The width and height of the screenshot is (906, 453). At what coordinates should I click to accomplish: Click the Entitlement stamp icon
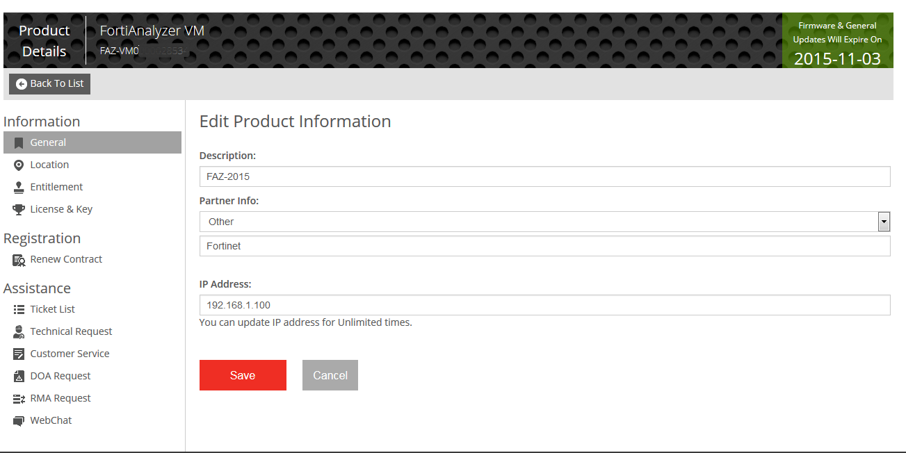pyautogui.click(x=19, y=188)
